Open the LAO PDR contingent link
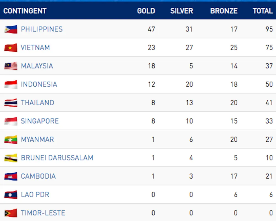 tap(35, 195)
